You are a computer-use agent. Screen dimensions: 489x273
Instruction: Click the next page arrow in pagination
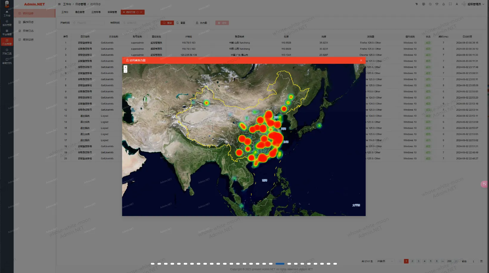[x=456, y=261]
